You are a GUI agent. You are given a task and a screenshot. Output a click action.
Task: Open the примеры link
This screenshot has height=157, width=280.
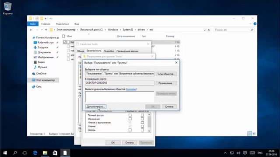(131, 89)
